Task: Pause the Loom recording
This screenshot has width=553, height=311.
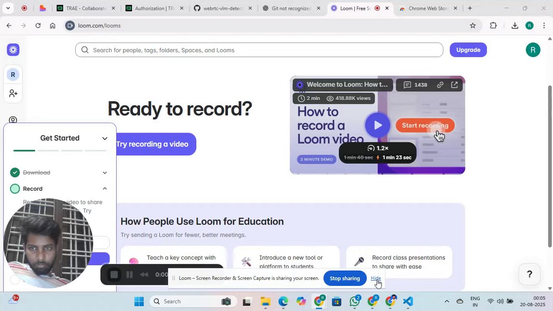Action: (x=130, y=275)
